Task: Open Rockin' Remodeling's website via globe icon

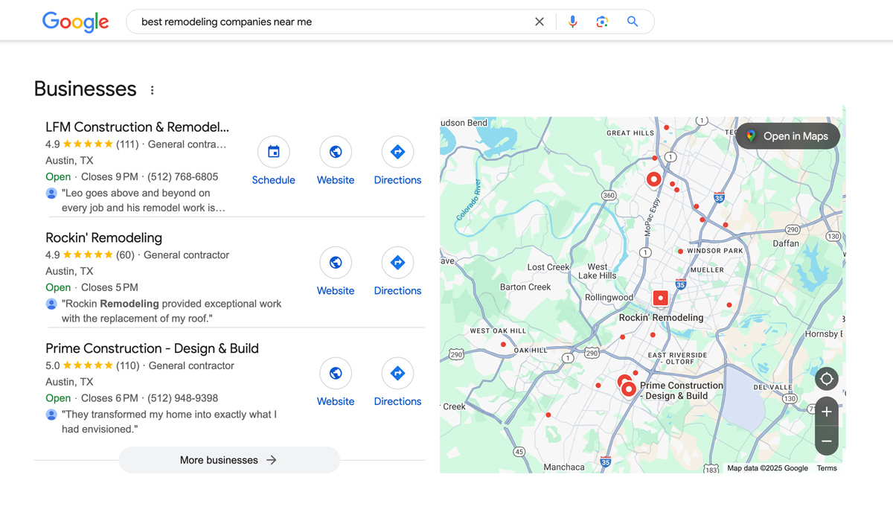Action: [335, 263]
